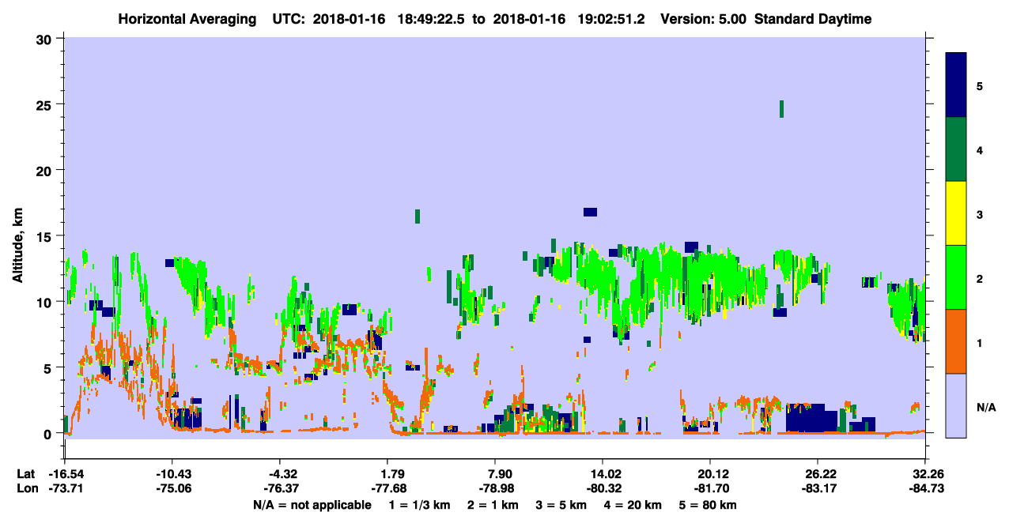1028x527 pixels.
Task: Click the colorbar label 'N/A'
Action: pos(985,408)
